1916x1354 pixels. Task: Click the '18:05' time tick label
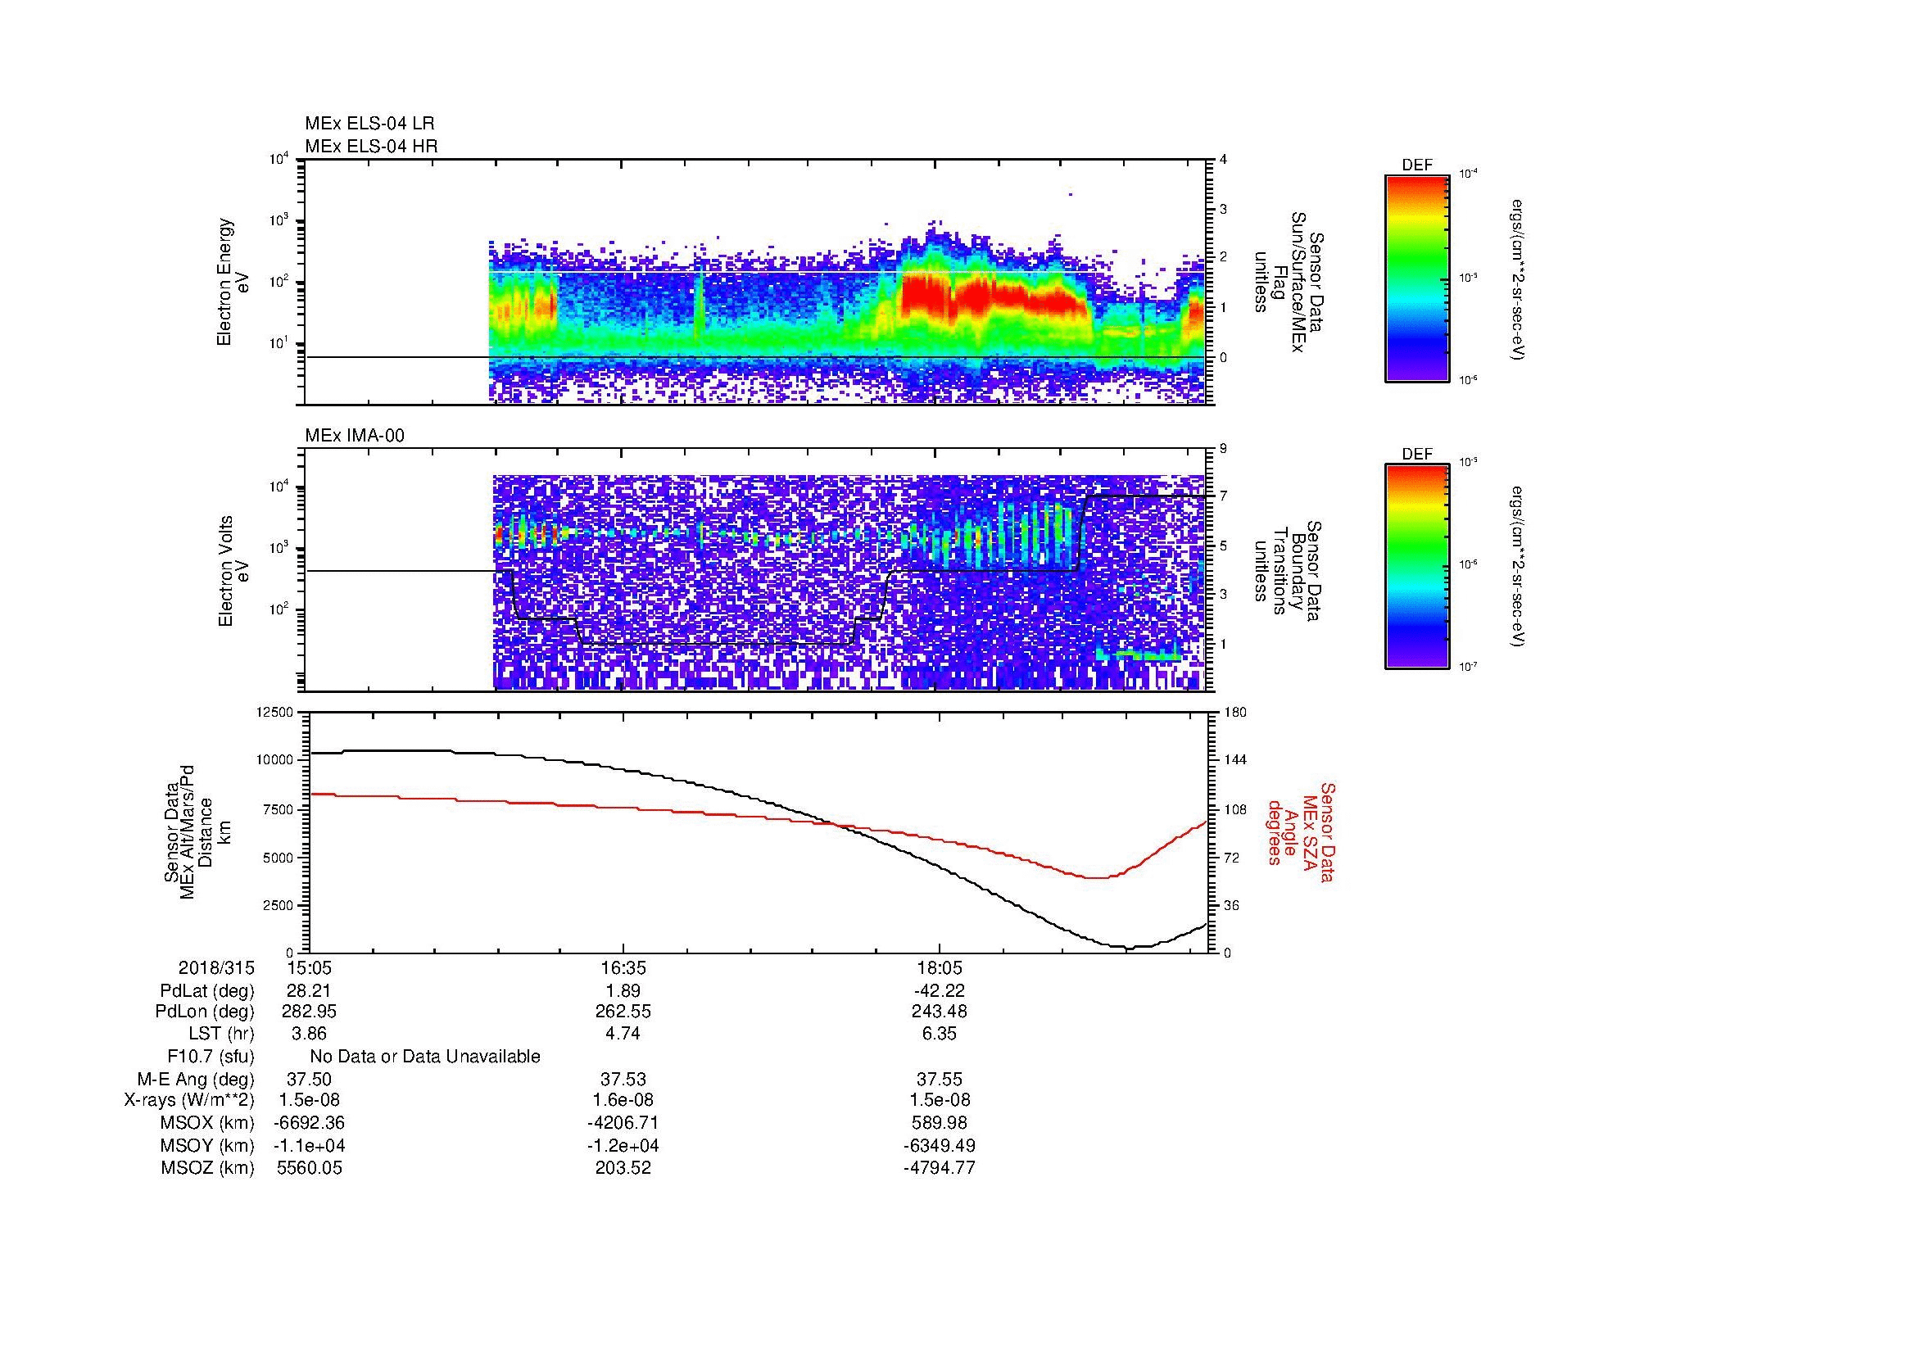(x=940, y=968)
